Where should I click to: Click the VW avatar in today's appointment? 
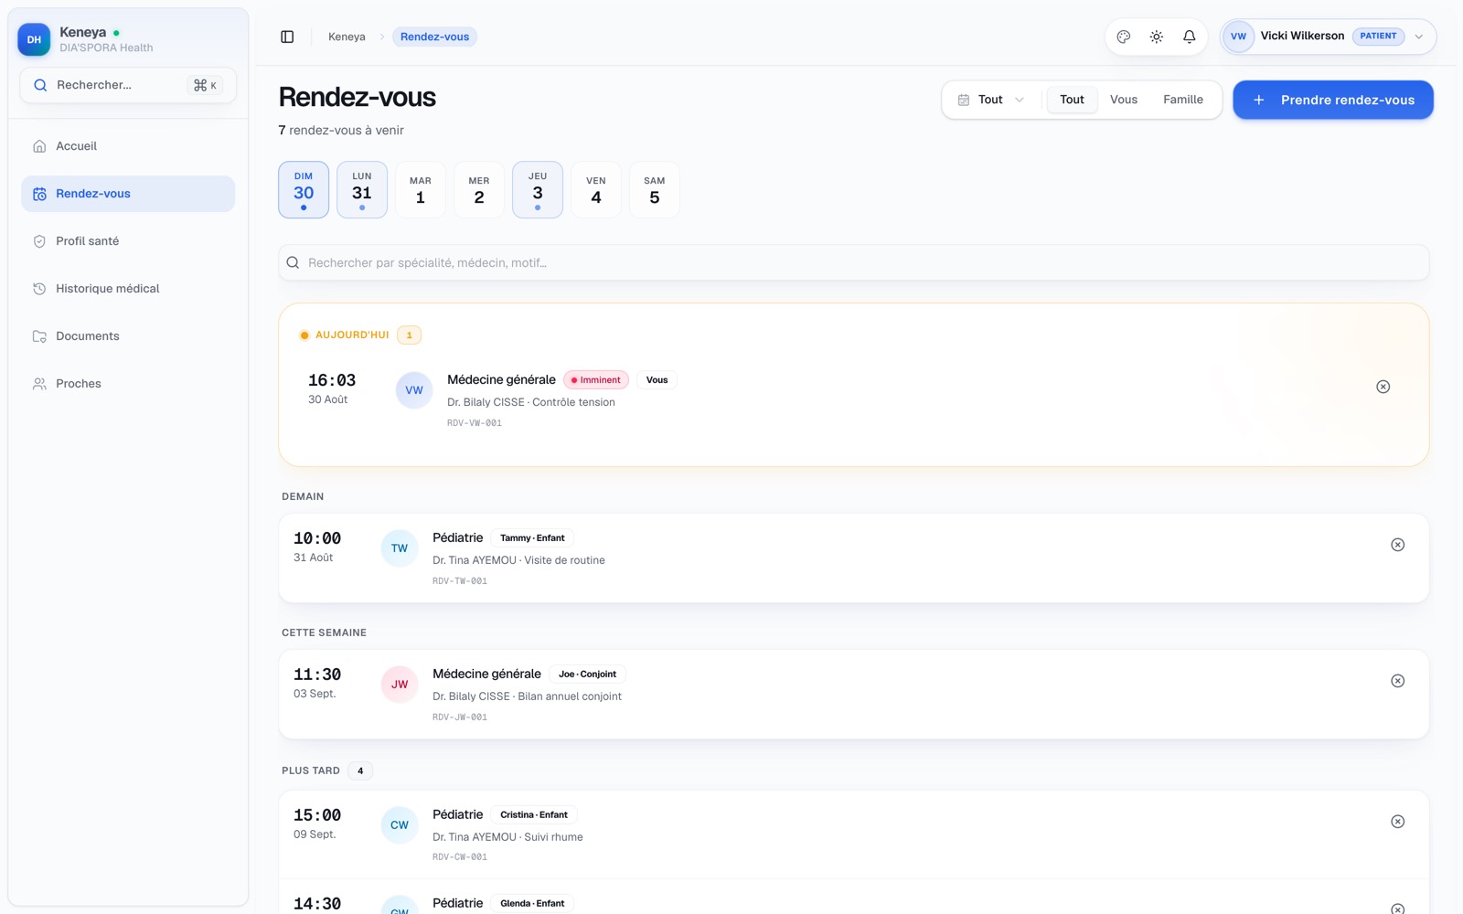(414, 390)
